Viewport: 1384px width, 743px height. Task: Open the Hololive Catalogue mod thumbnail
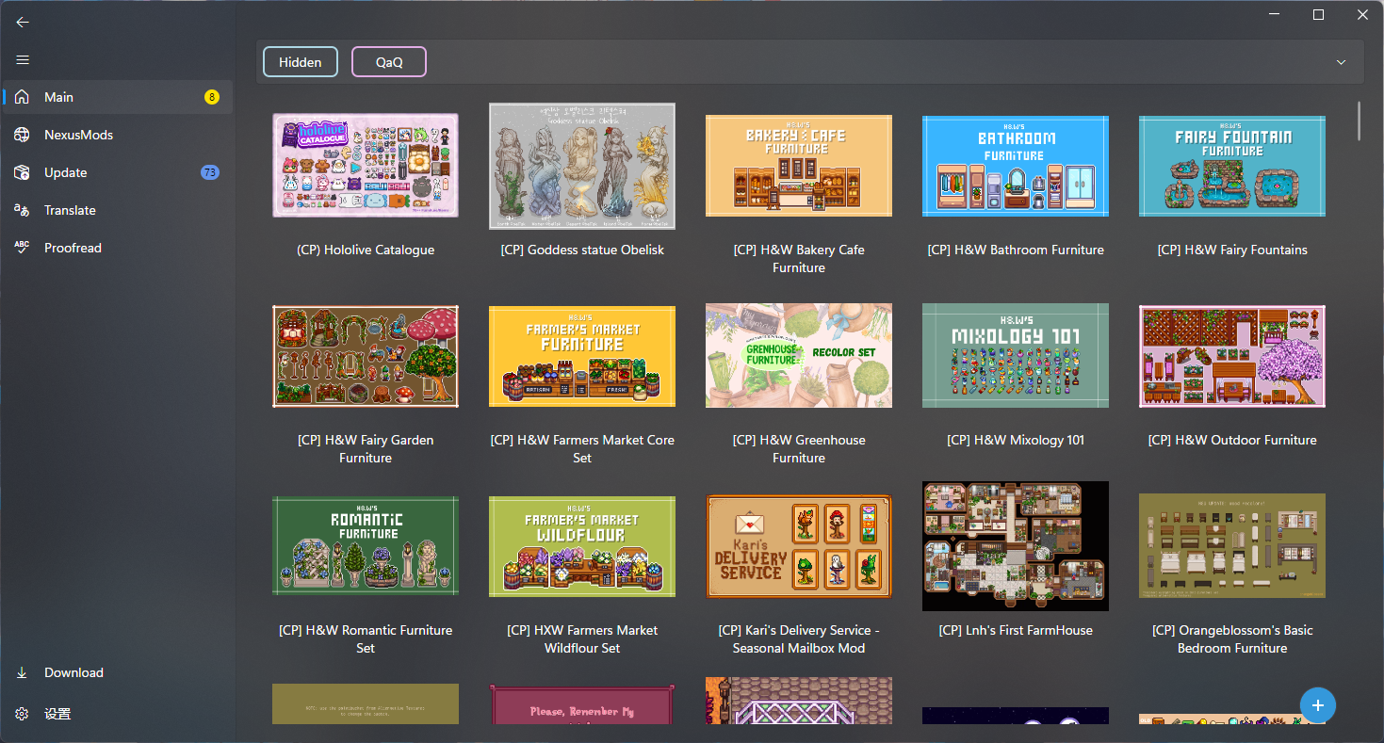[366, 166]
